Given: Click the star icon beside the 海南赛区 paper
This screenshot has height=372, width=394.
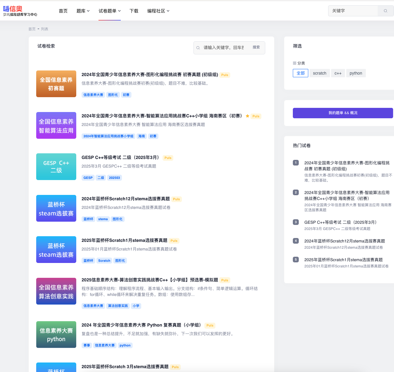Looking at the screenshot, I should point(247,116).
